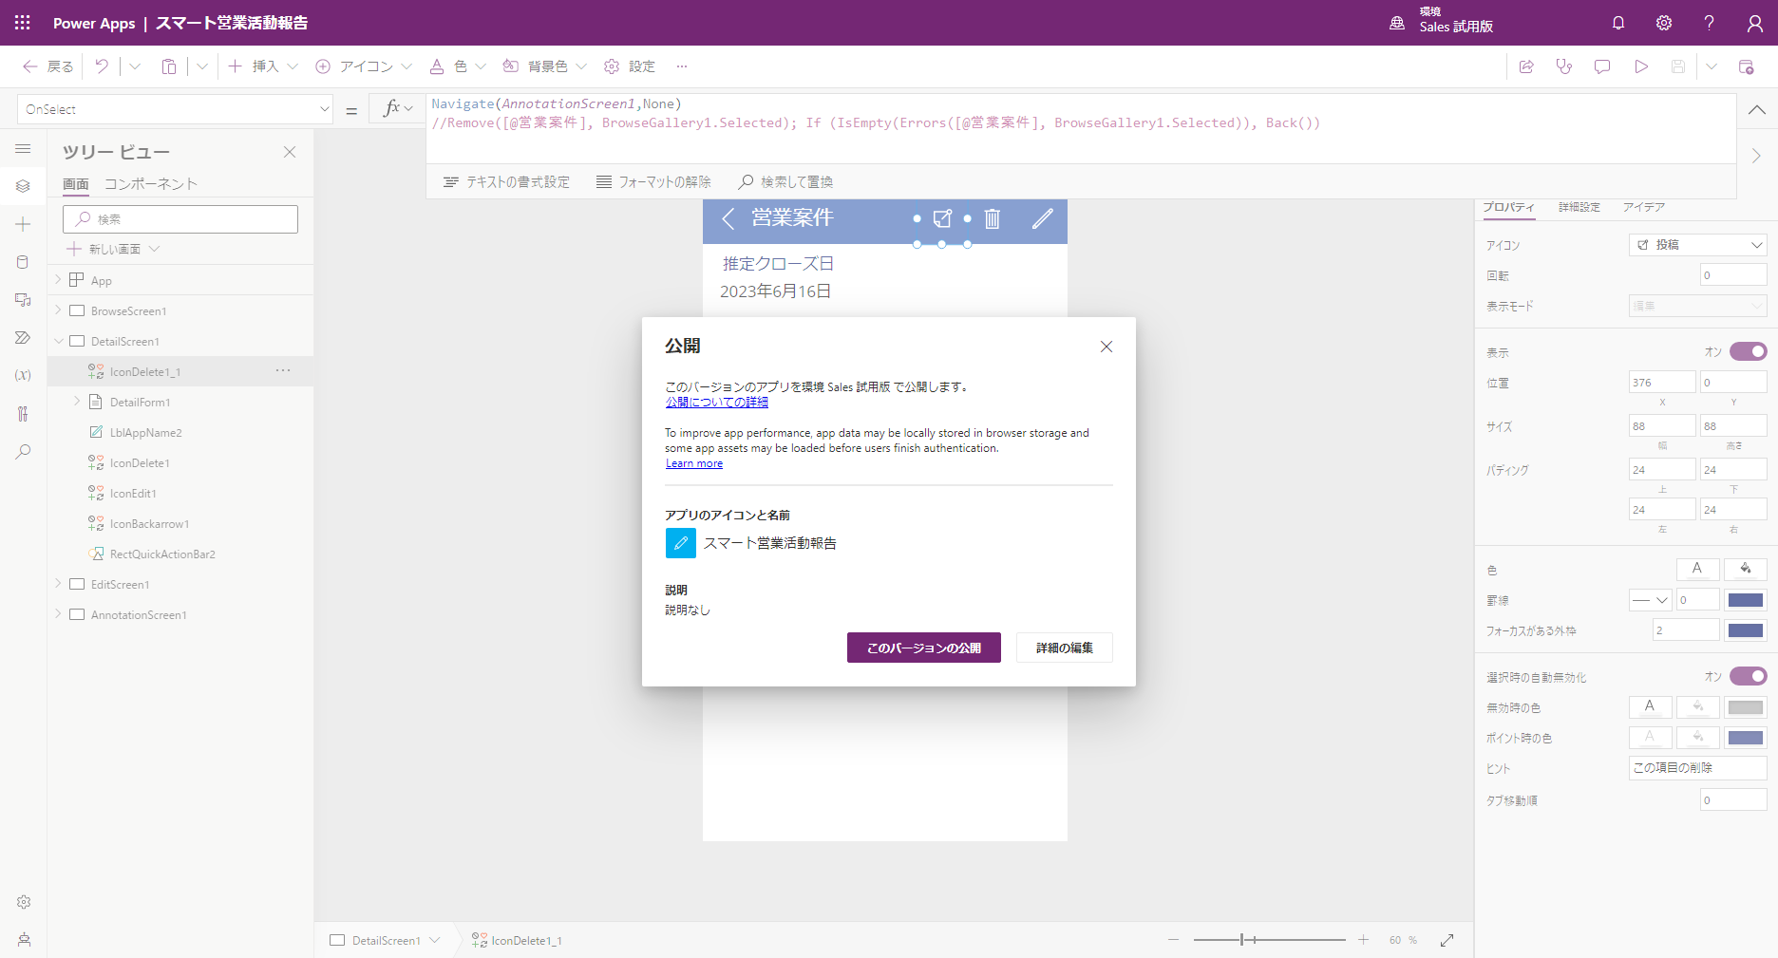Close the 公開 dialog
The height and width of the screenshot is (958, 1778).
click(x=1107, y=347)
